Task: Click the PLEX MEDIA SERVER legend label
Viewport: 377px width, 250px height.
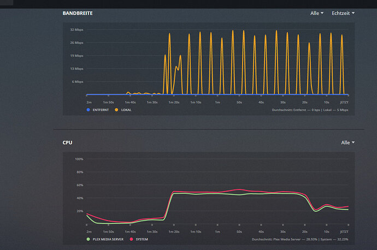Action: pos(108,240)
